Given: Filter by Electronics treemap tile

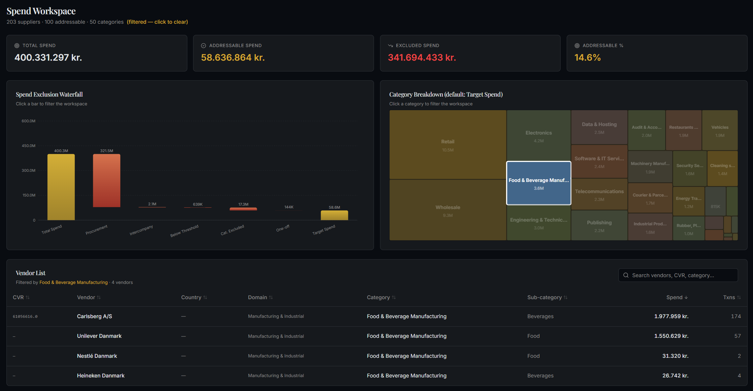Looking at the screenshot, I should tap(539, 136).
